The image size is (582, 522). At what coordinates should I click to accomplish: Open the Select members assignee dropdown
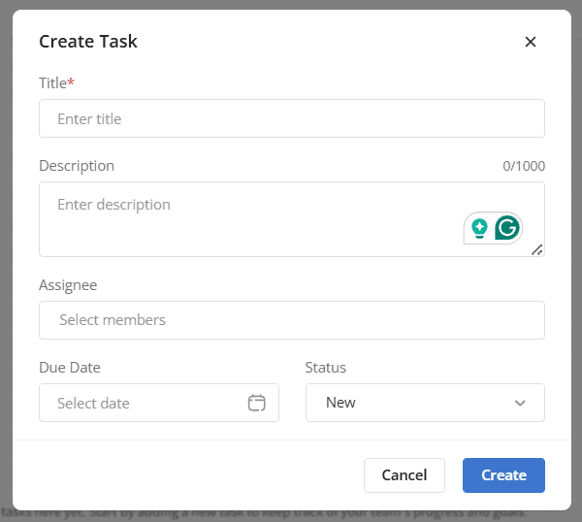tap(291, 320)
